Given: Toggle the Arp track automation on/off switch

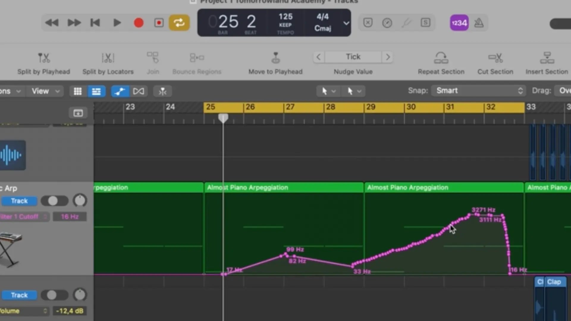Looking at the screenshot, I should (54, 201).
